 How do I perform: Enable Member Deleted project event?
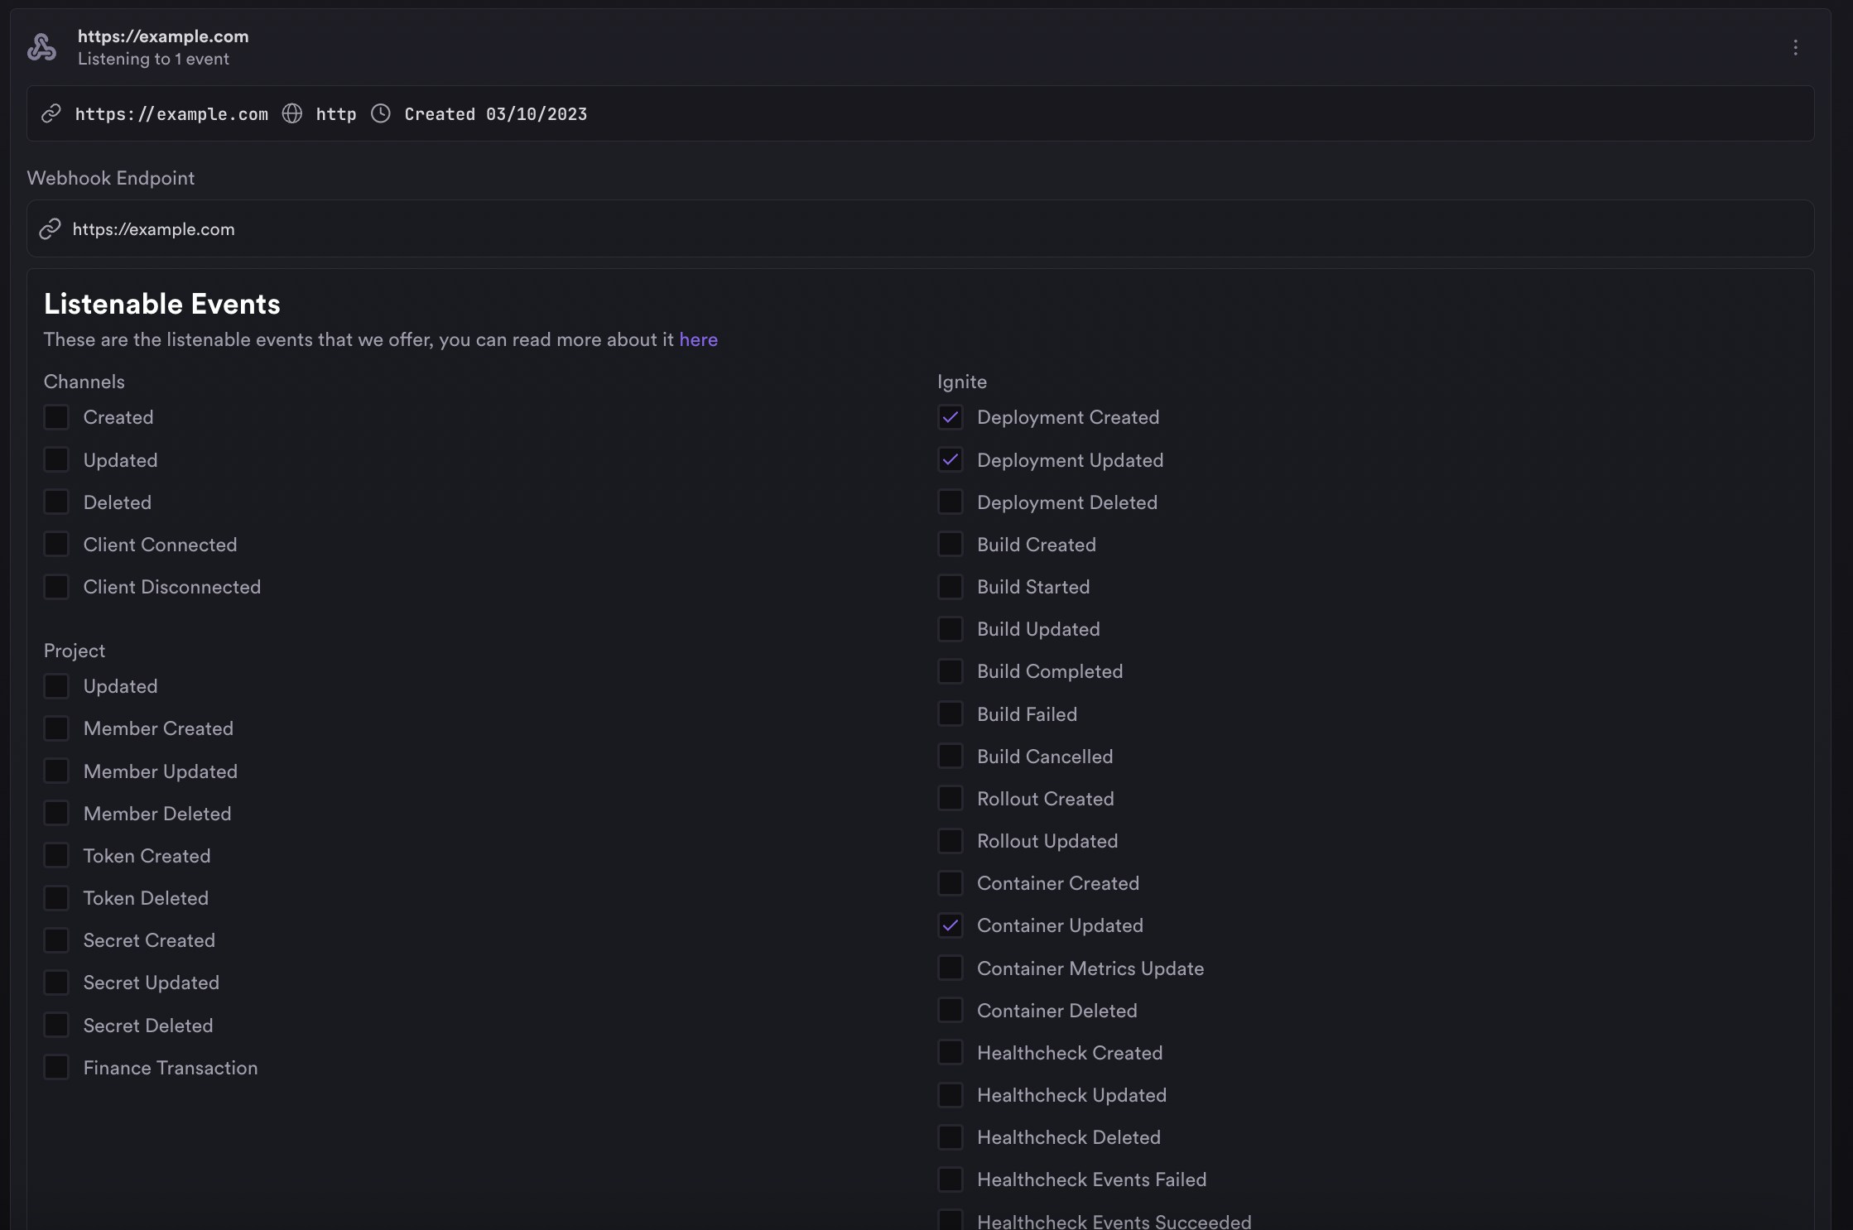[56, 814]
